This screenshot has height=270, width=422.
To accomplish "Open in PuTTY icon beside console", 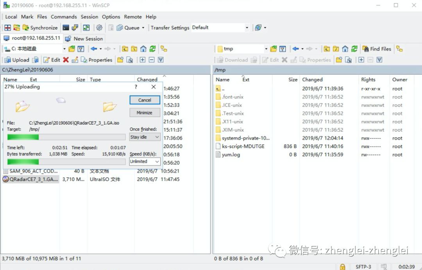I will pyautogui.click(x=75, y=28).
